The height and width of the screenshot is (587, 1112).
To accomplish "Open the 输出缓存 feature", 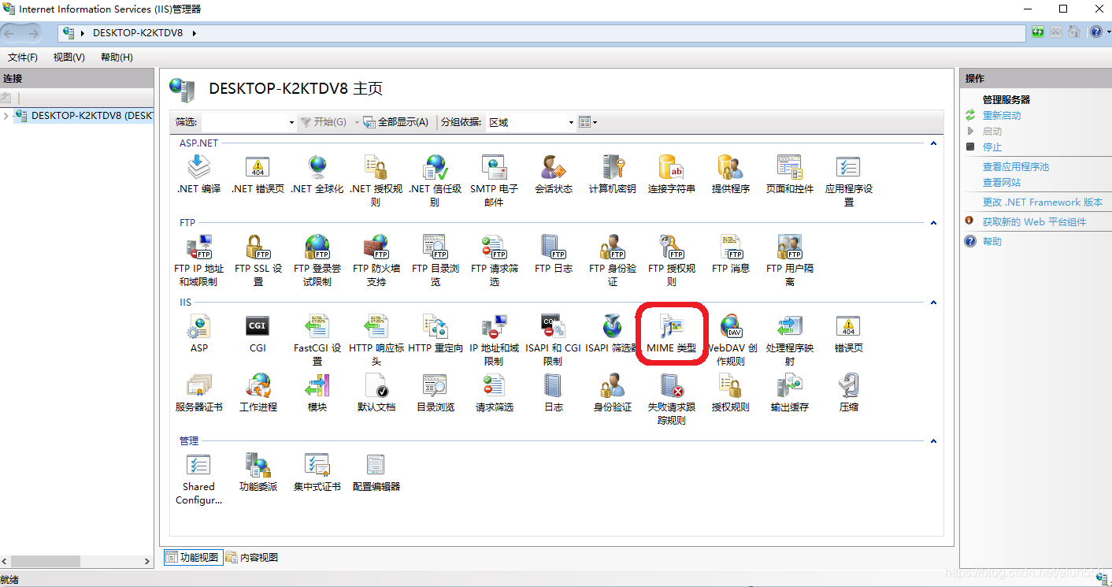I will [790, 393].
